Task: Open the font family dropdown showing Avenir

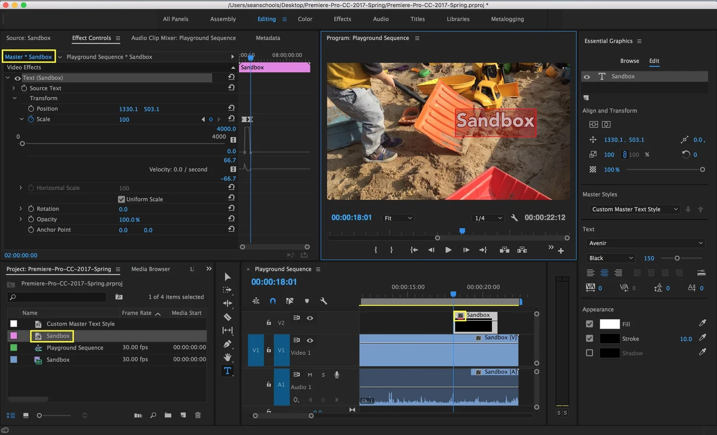Action: (645, 243)
